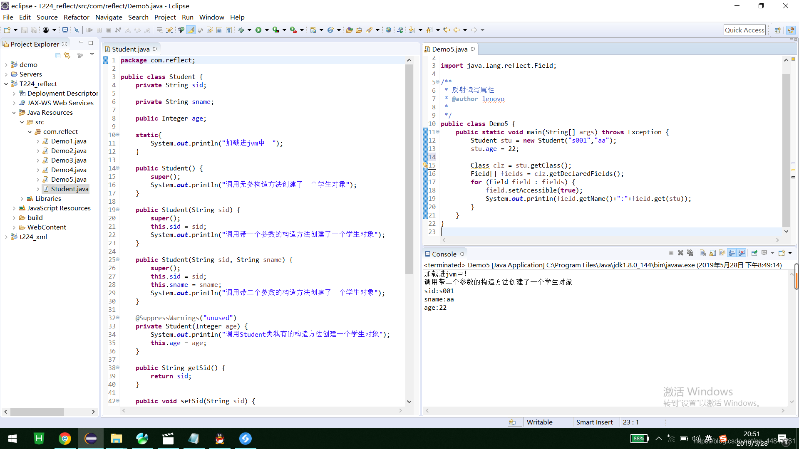Toggle Show Console When Standard Error Changes
Image resolution: width=799 pixels, height=449 pixels.
pos(742,253)
